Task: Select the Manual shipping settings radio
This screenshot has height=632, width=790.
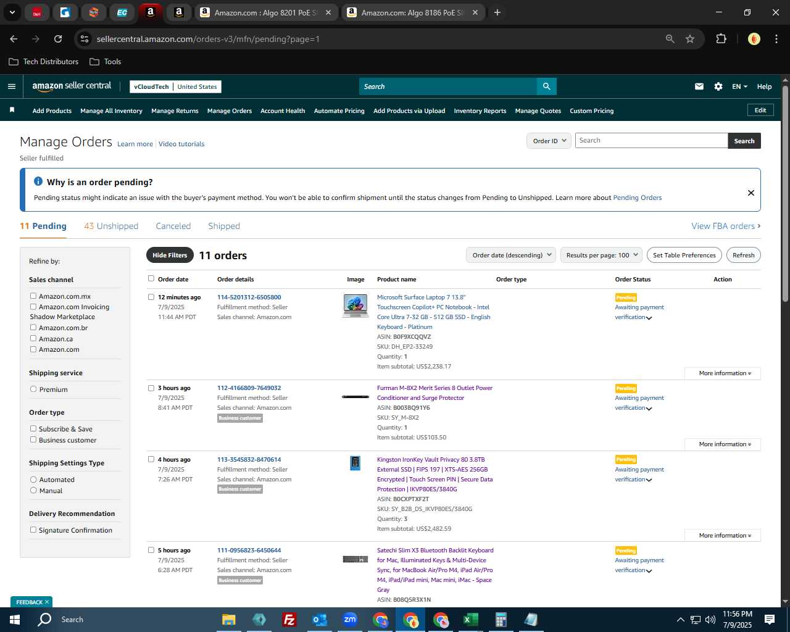Action: (33, 490)
